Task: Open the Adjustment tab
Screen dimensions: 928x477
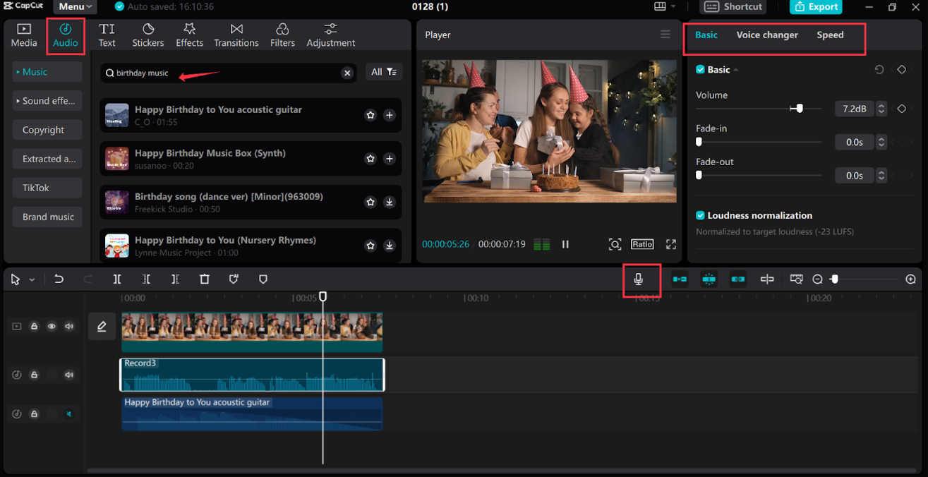Action: pyautogui.click(x=330, y=35)
